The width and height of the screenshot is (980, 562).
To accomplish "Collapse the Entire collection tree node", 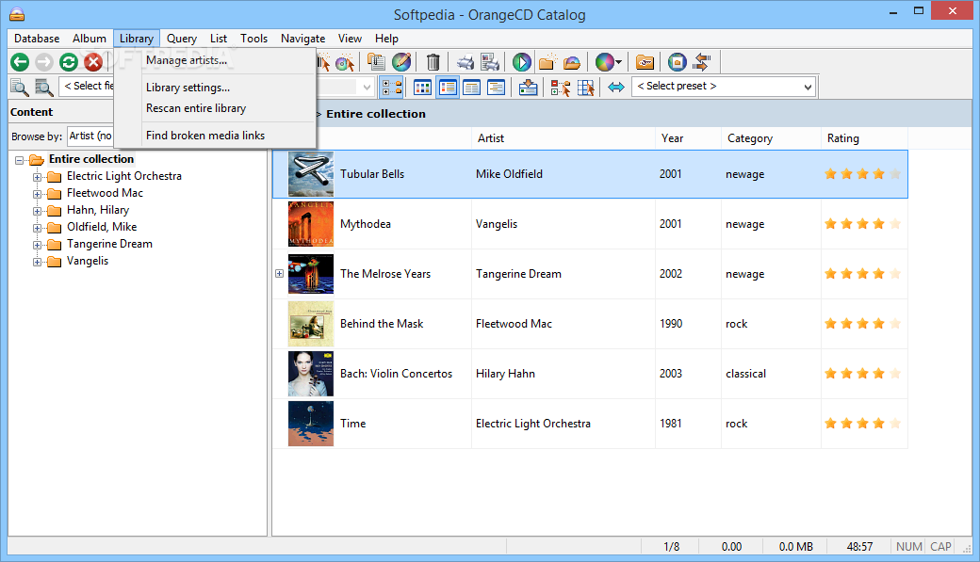I will [20, 160].
